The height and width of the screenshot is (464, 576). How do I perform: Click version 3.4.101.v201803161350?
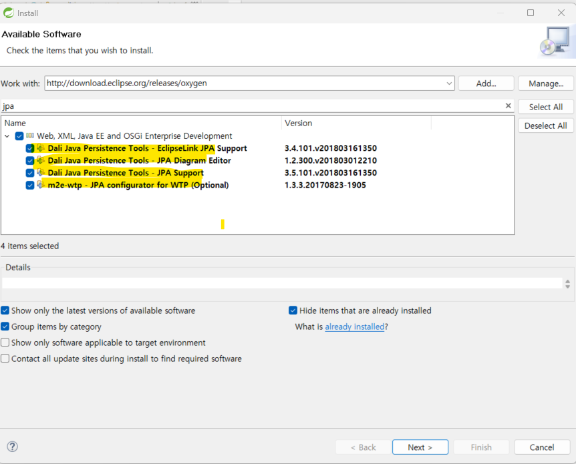tap(331, 148)
